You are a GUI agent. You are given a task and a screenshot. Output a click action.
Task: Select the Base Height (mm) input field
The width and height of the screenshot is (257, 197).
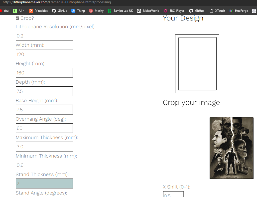coord(44,110)
